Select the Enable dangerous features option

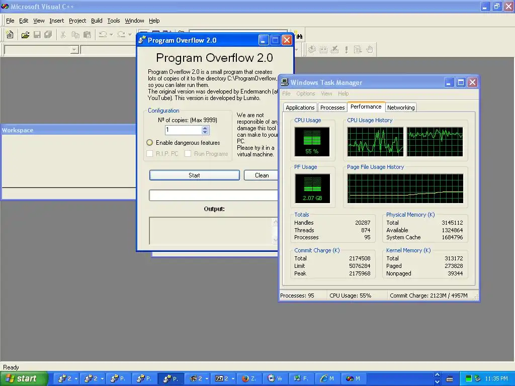click(150, 142)
